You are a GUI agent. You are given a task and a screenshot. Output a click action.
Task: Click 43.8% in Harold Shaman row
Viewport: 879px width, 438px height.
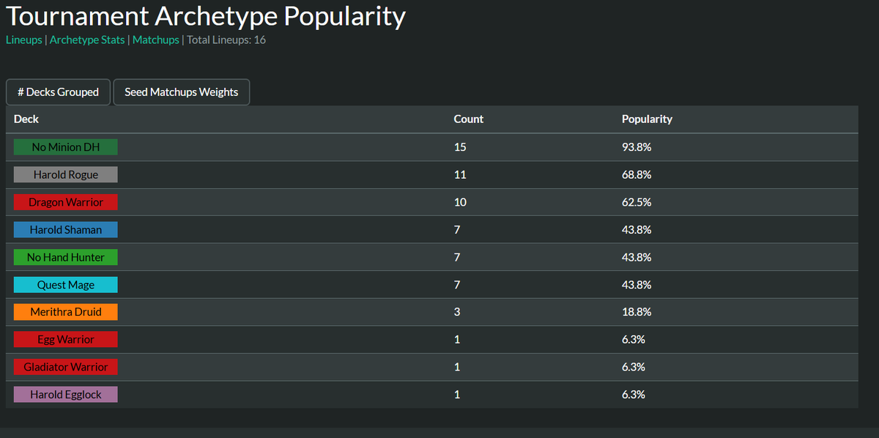[637, 229]
